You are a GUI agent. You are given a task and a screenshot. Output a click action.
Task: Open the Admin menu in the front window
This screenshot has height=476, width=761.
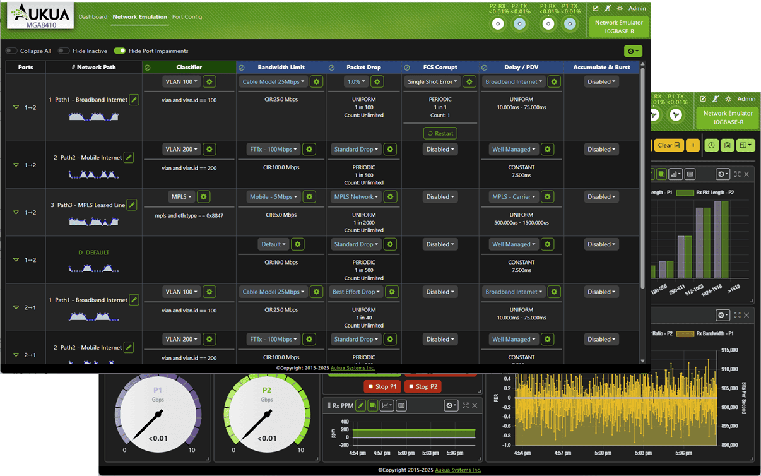(637, 9)
